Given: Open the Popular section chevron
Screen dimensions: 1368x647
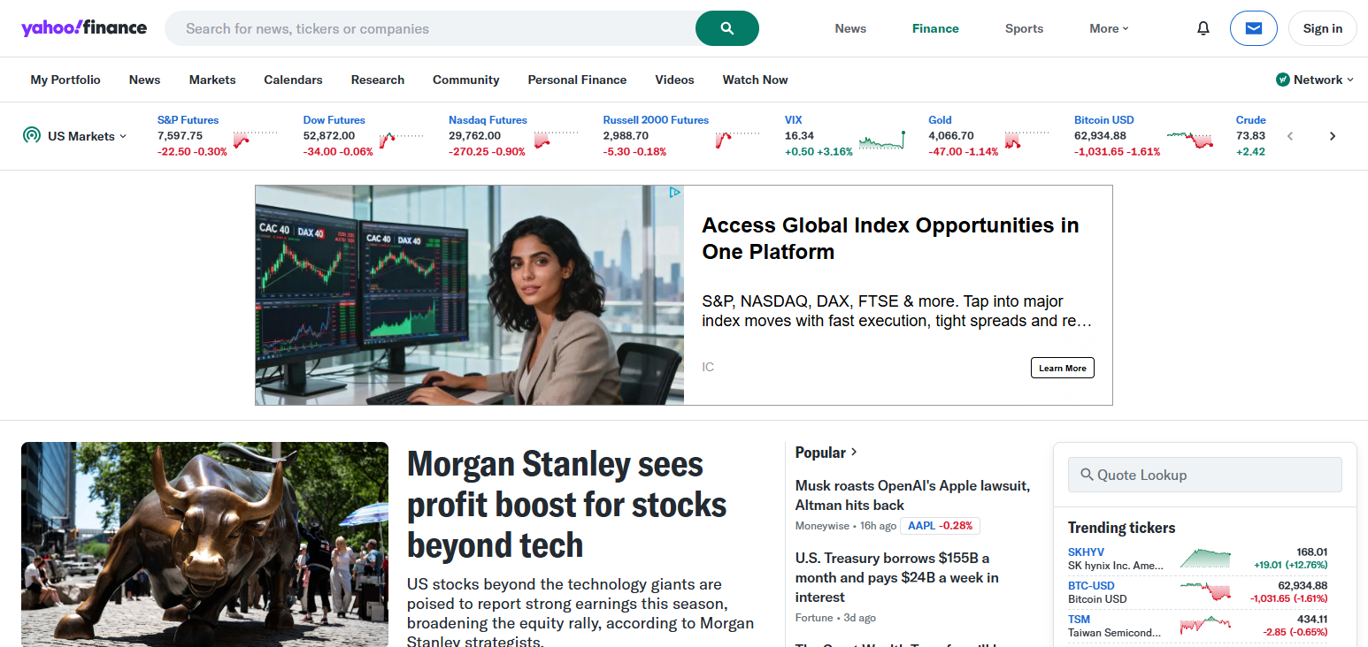Looking at the screenshot, I should [854, 453].
